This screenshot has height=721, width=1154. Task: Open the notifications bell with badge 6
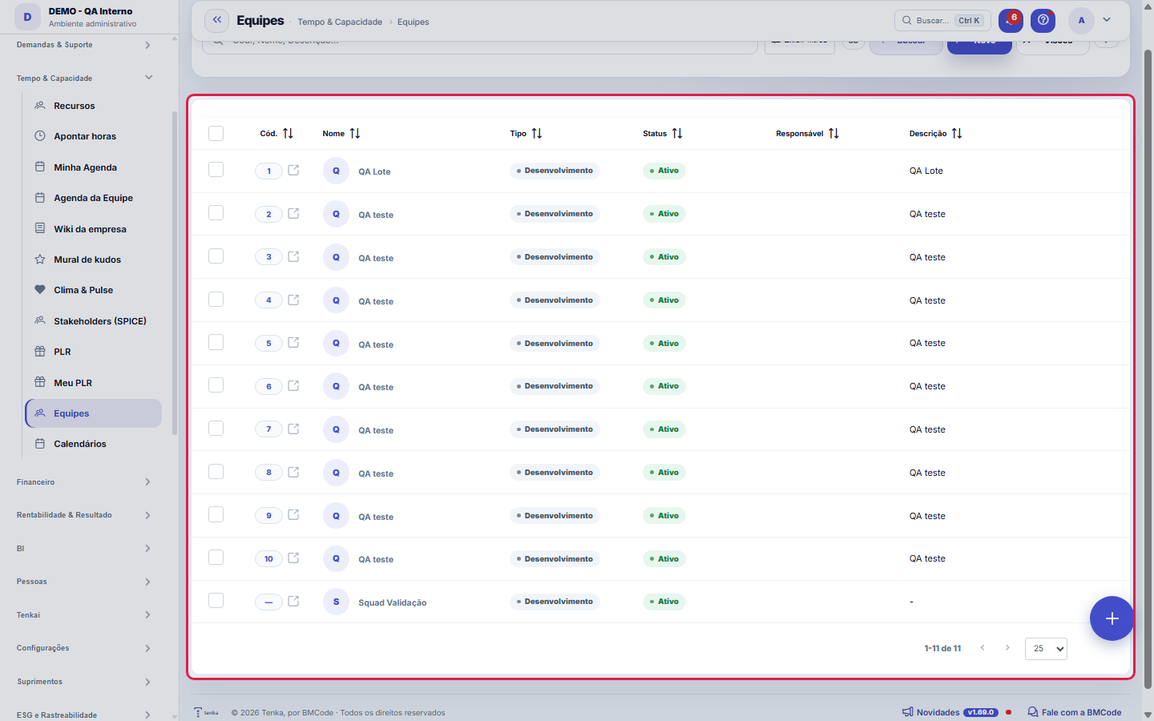pos(1011,20)
